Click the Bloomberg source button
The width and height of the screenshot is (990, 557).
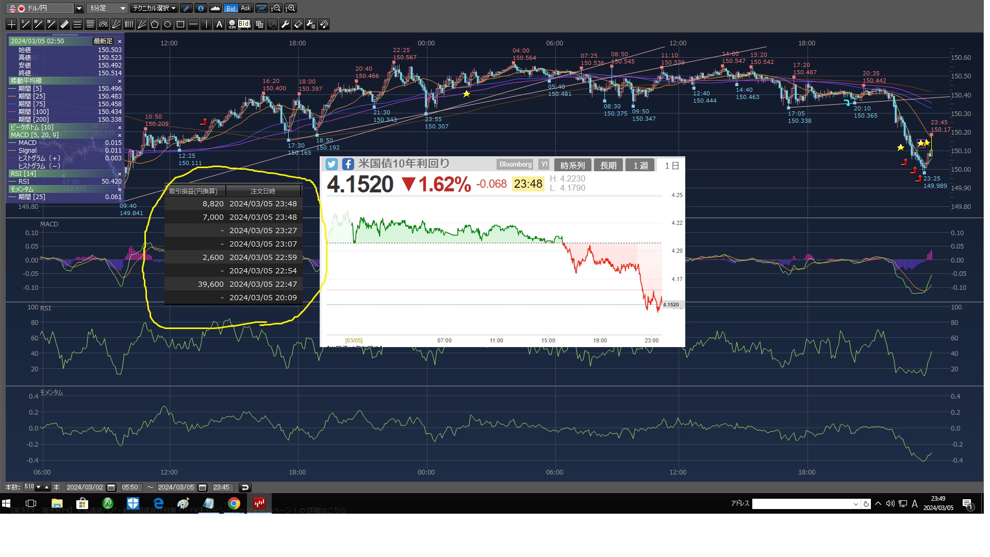click(515, 165)
